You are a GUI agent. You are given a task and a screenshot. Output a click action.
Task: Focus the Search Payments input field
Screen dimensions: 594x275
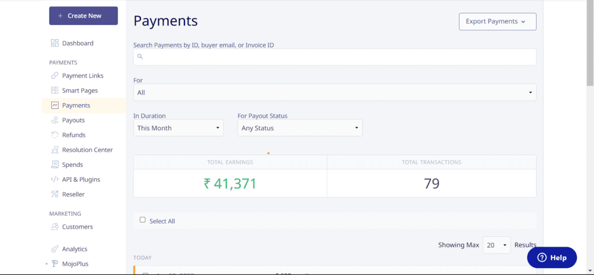tap(335, 57)
